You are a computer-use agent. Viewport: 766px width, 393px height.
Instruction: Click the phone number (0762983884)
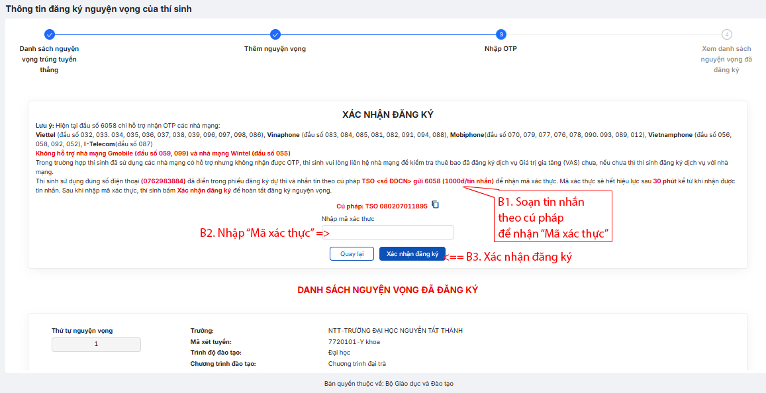(163, 181)
